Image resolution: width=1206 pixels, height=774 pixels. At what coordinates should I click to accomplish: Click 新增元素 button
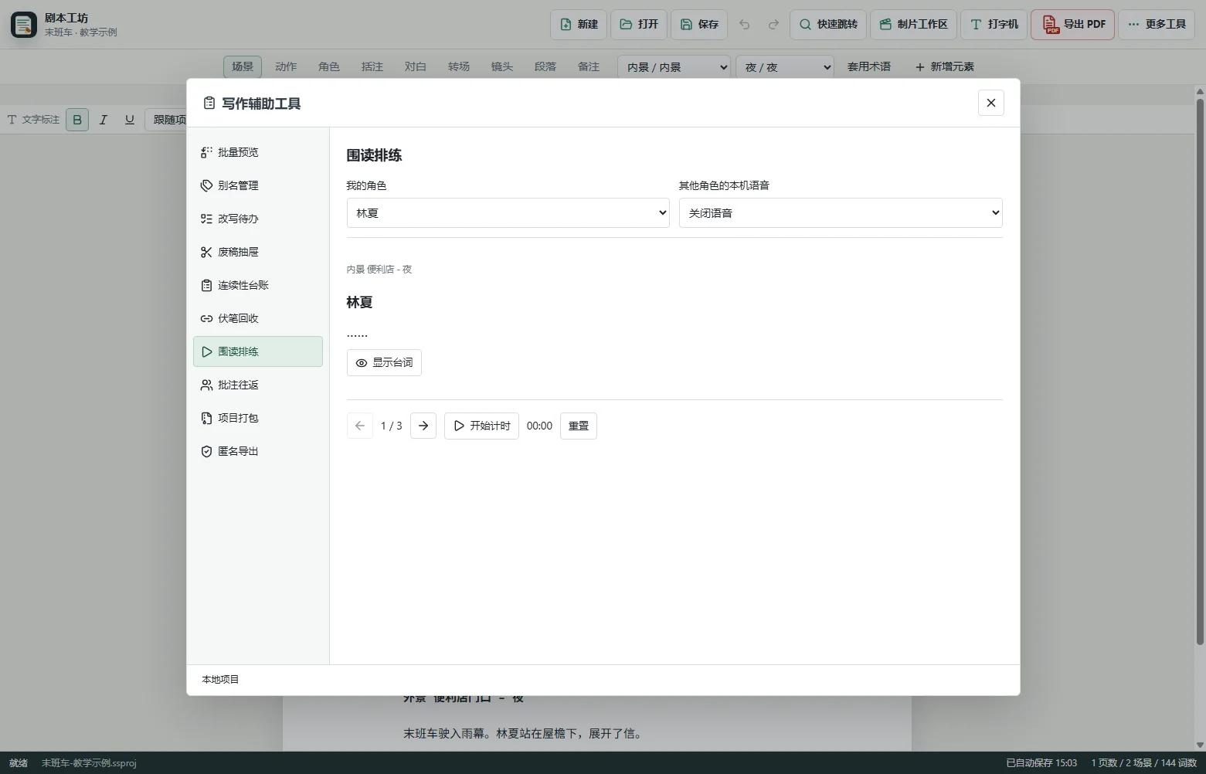pyautogui.click(x=944, y=67)
